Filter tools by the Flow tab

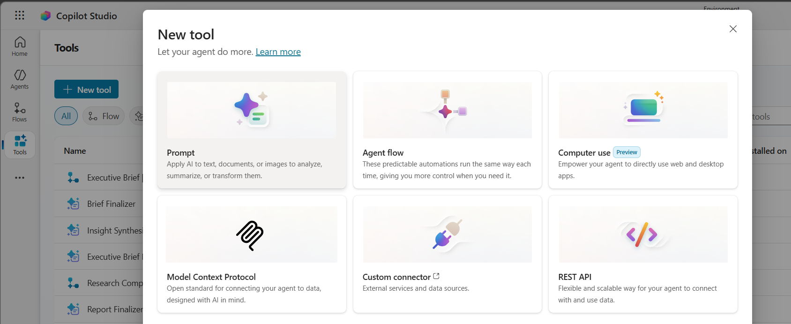(104, 116)
